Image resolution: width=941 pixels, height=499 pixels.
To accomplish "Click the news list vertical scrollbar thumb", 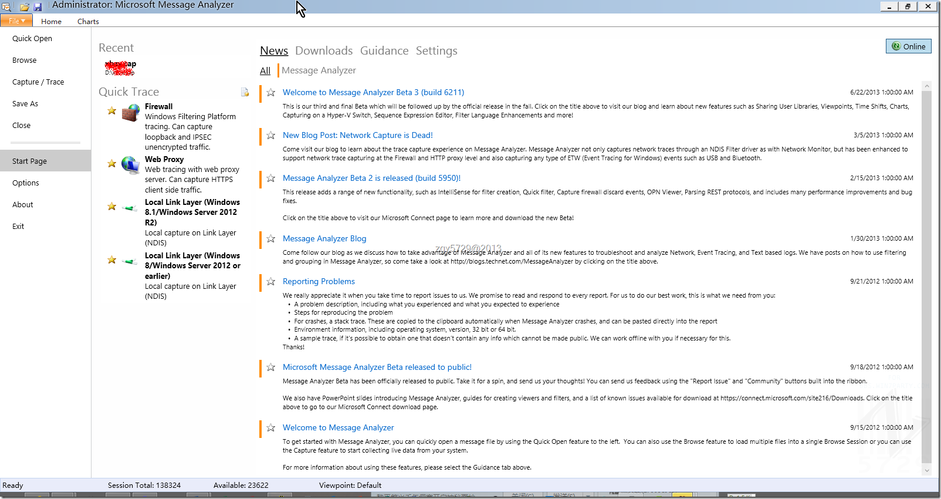I will click(x=927, y=277).
